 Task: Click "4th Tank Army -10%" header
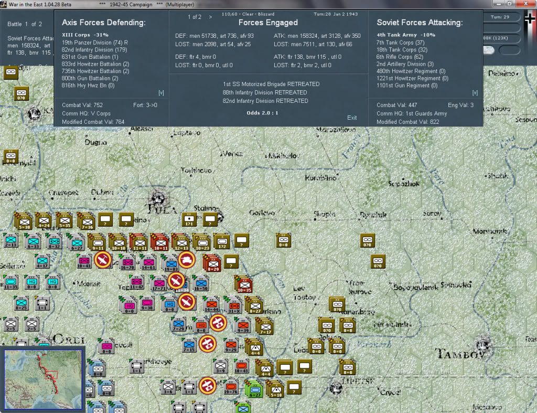406,35
